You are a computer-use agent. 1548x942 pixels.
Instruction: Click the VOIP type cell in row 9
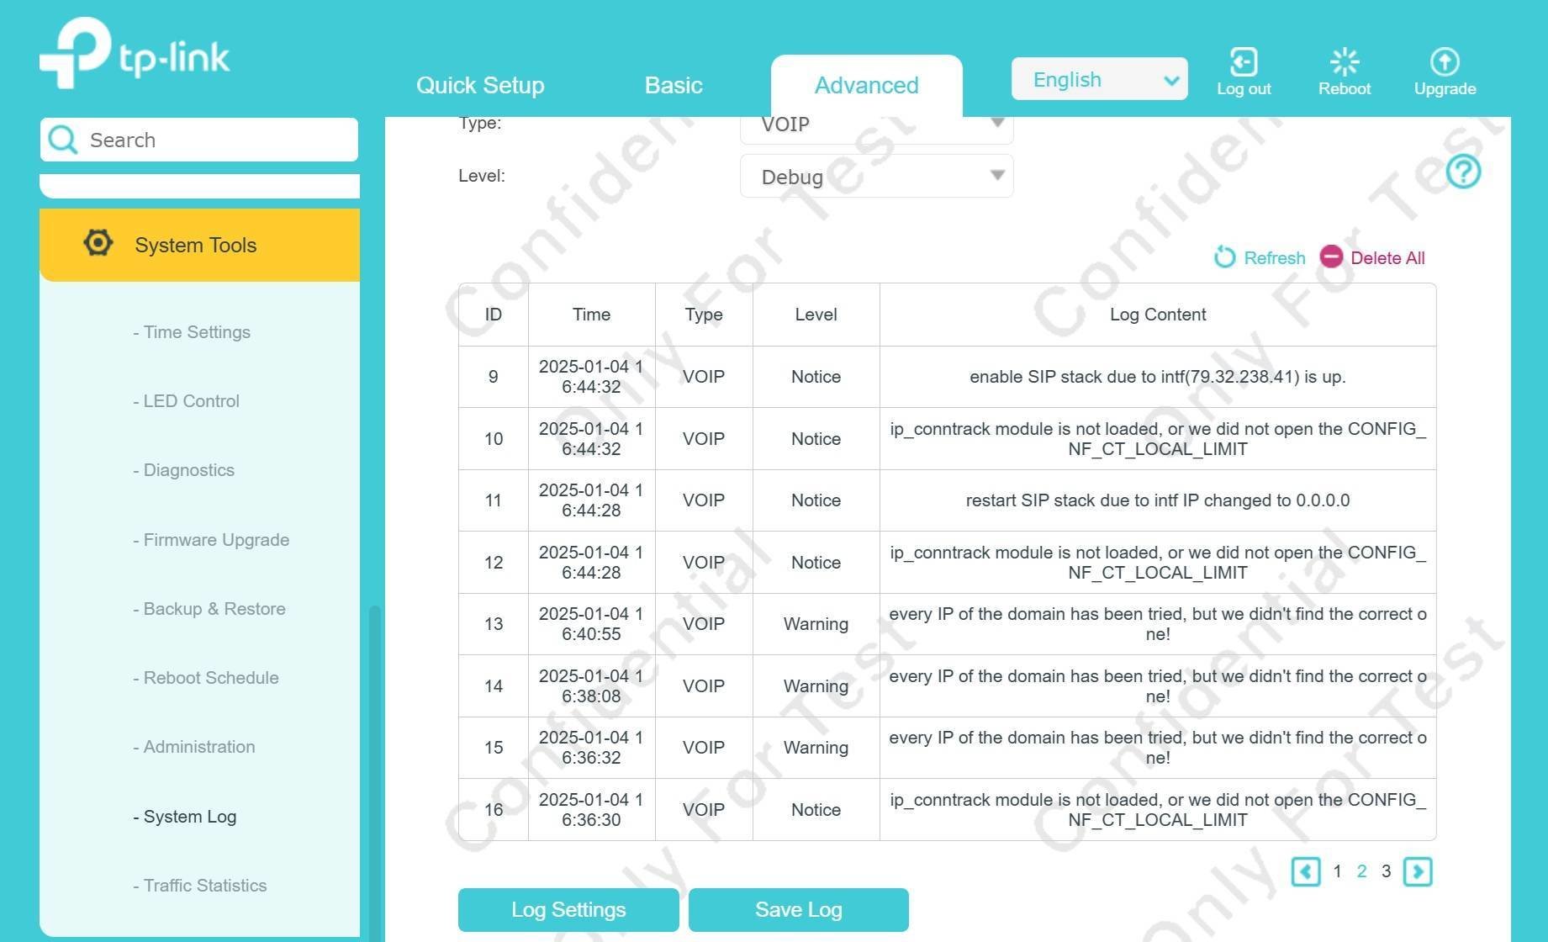704,377
